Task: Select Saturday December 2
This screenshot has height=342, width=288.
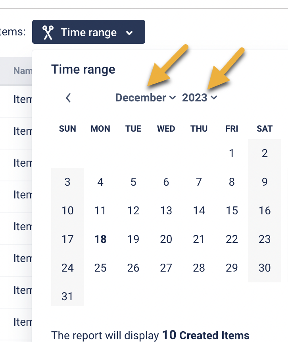Action: [265, 154]
